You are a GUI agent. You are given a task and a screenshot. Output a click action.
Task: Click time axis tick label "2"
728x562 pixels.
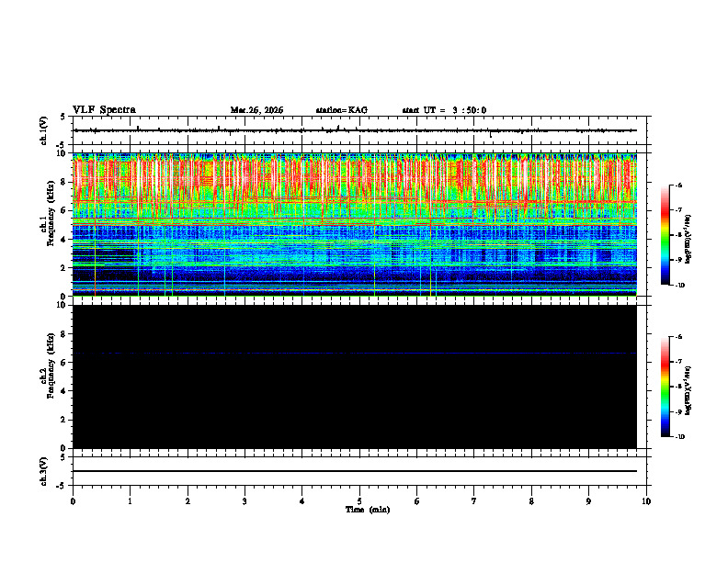188,501
